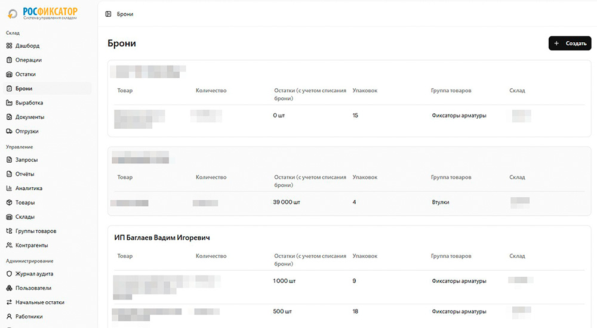
Task: Click Фиксаторы арматуры in 1 000 шт row
Action: coord(458,281)
